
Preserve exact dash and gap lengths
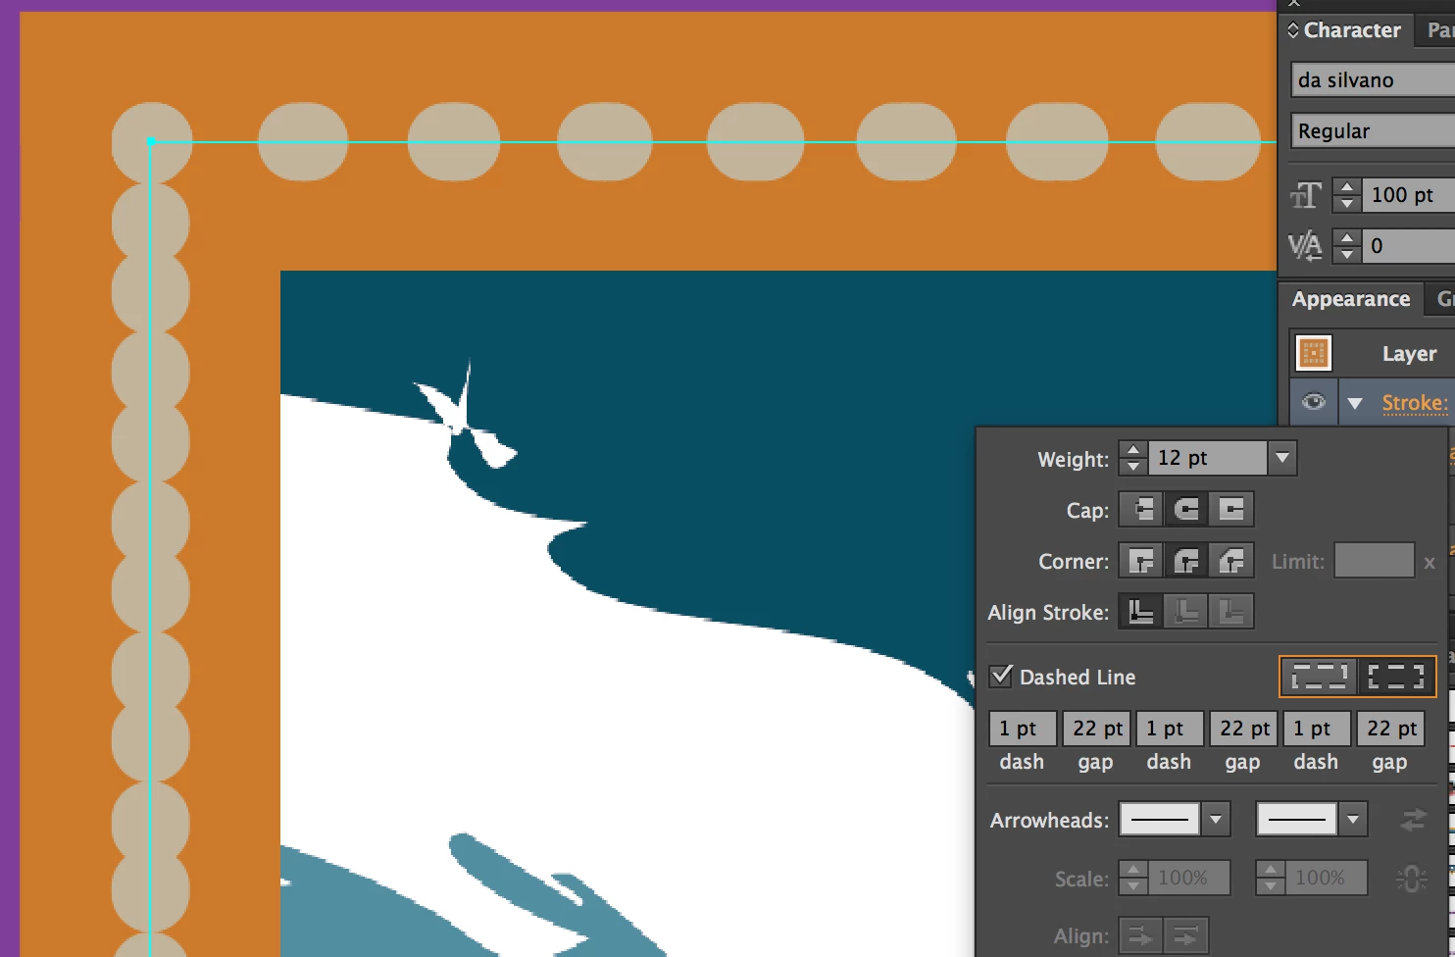tap(1319, 677)
